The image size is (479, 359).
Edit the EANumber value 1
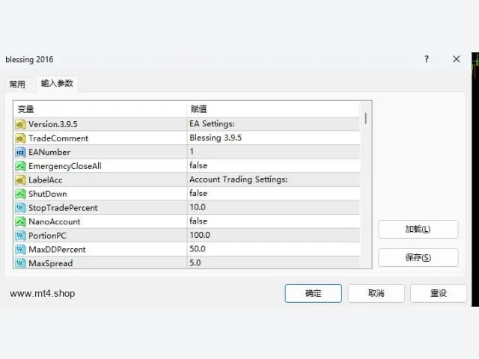point(273,152)
